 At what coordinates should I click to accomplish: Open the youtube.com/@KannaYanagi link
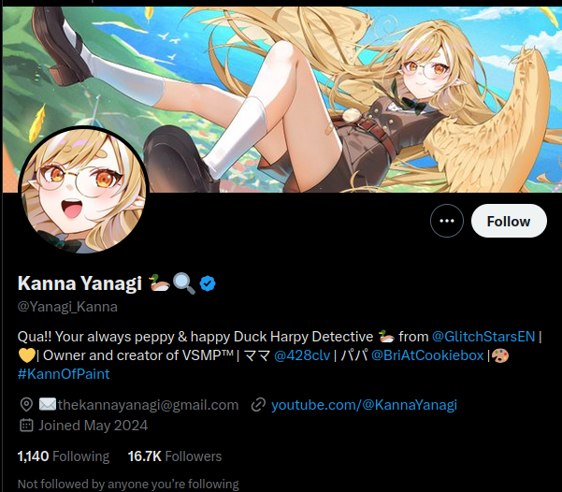pyautogui.click(x=364, y=405)
